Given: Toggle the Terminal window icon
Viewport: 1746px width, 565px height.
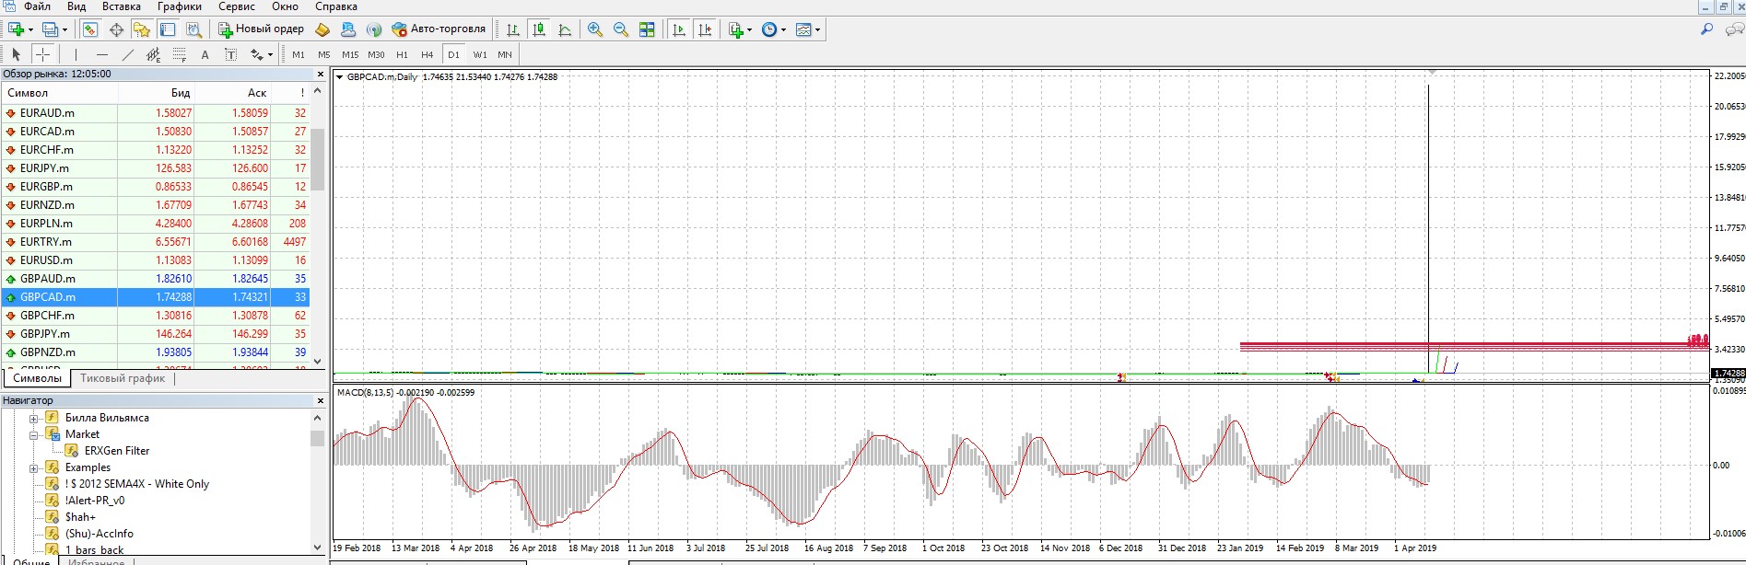Looking at the screenshot, I should [168, 29].
